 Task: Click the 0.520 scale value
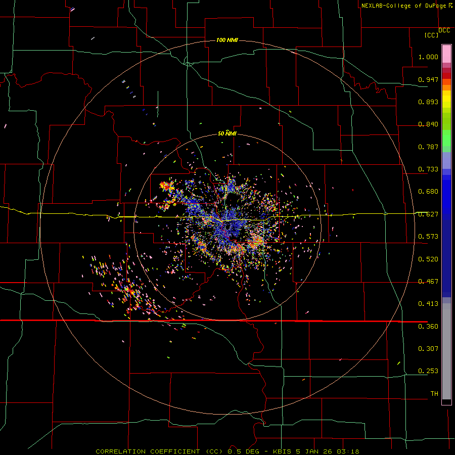[x=428, y=259]
